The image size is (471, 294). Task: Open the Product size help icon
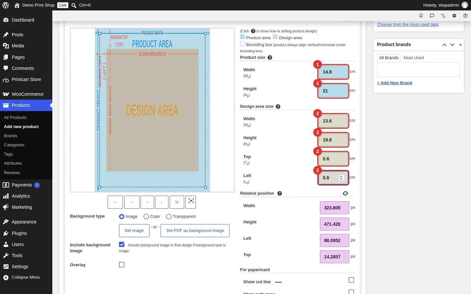click(x=270, y=57)
